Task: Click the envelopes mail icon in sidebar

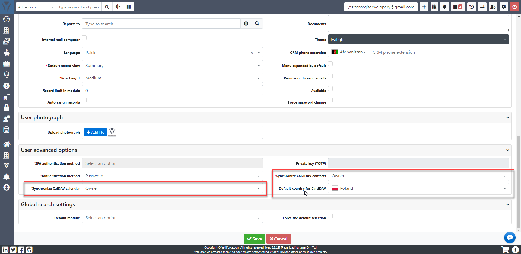Action: (x=7, y=41)
